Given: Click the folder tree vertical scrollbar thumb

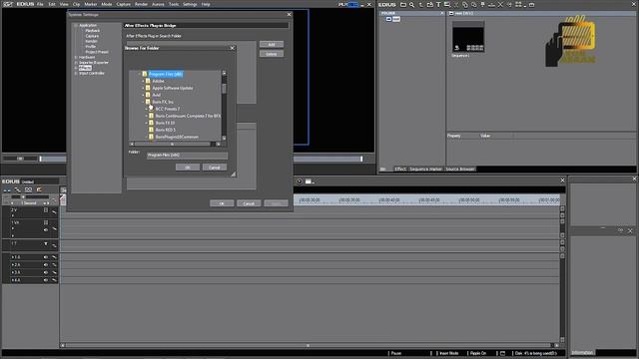Looking at the screenshot, I should 224,89.
